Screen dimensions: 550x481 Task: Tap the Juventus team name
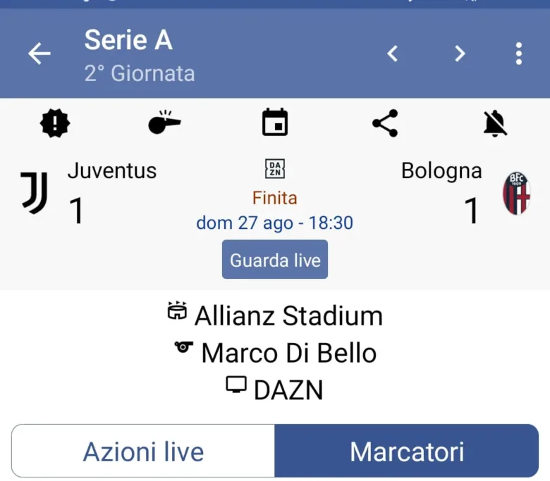[x=112, y=170]
